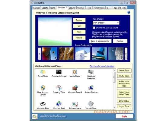The image size is (166, 121).
Task: Click the utilities list scrollbar thumb
Action: point(114,77)
